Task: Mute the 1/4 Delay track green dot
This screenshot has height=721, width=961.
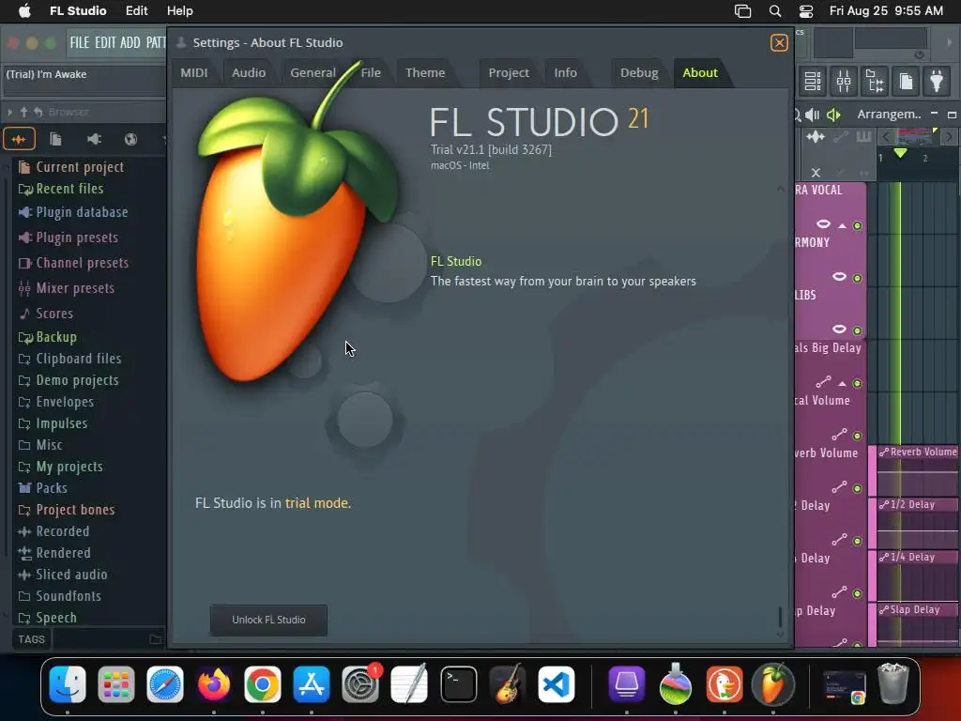Action: coord(858,594)
